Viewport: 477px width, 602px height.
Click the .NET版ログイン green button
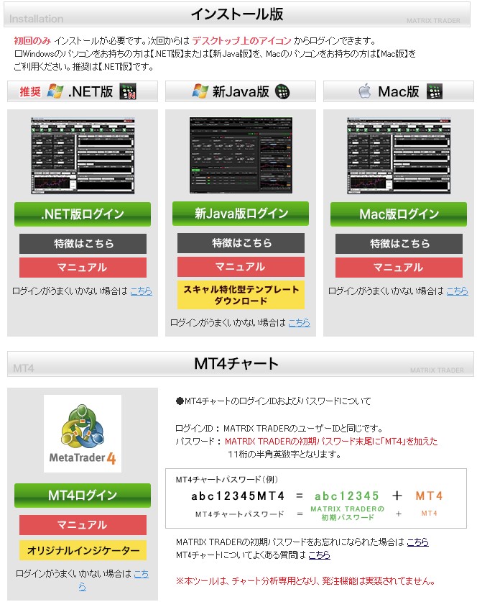(83, 214)
